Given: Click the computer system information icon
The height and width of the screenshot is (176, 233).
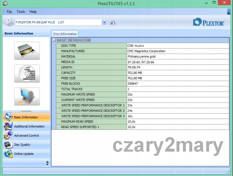Looking at the screenshot, I should (27, 96).
